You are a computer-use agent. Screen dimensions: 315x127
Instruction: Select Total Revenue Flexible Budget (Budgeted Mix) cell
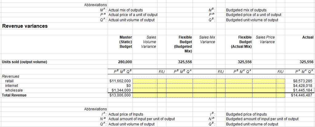(179, 95)
